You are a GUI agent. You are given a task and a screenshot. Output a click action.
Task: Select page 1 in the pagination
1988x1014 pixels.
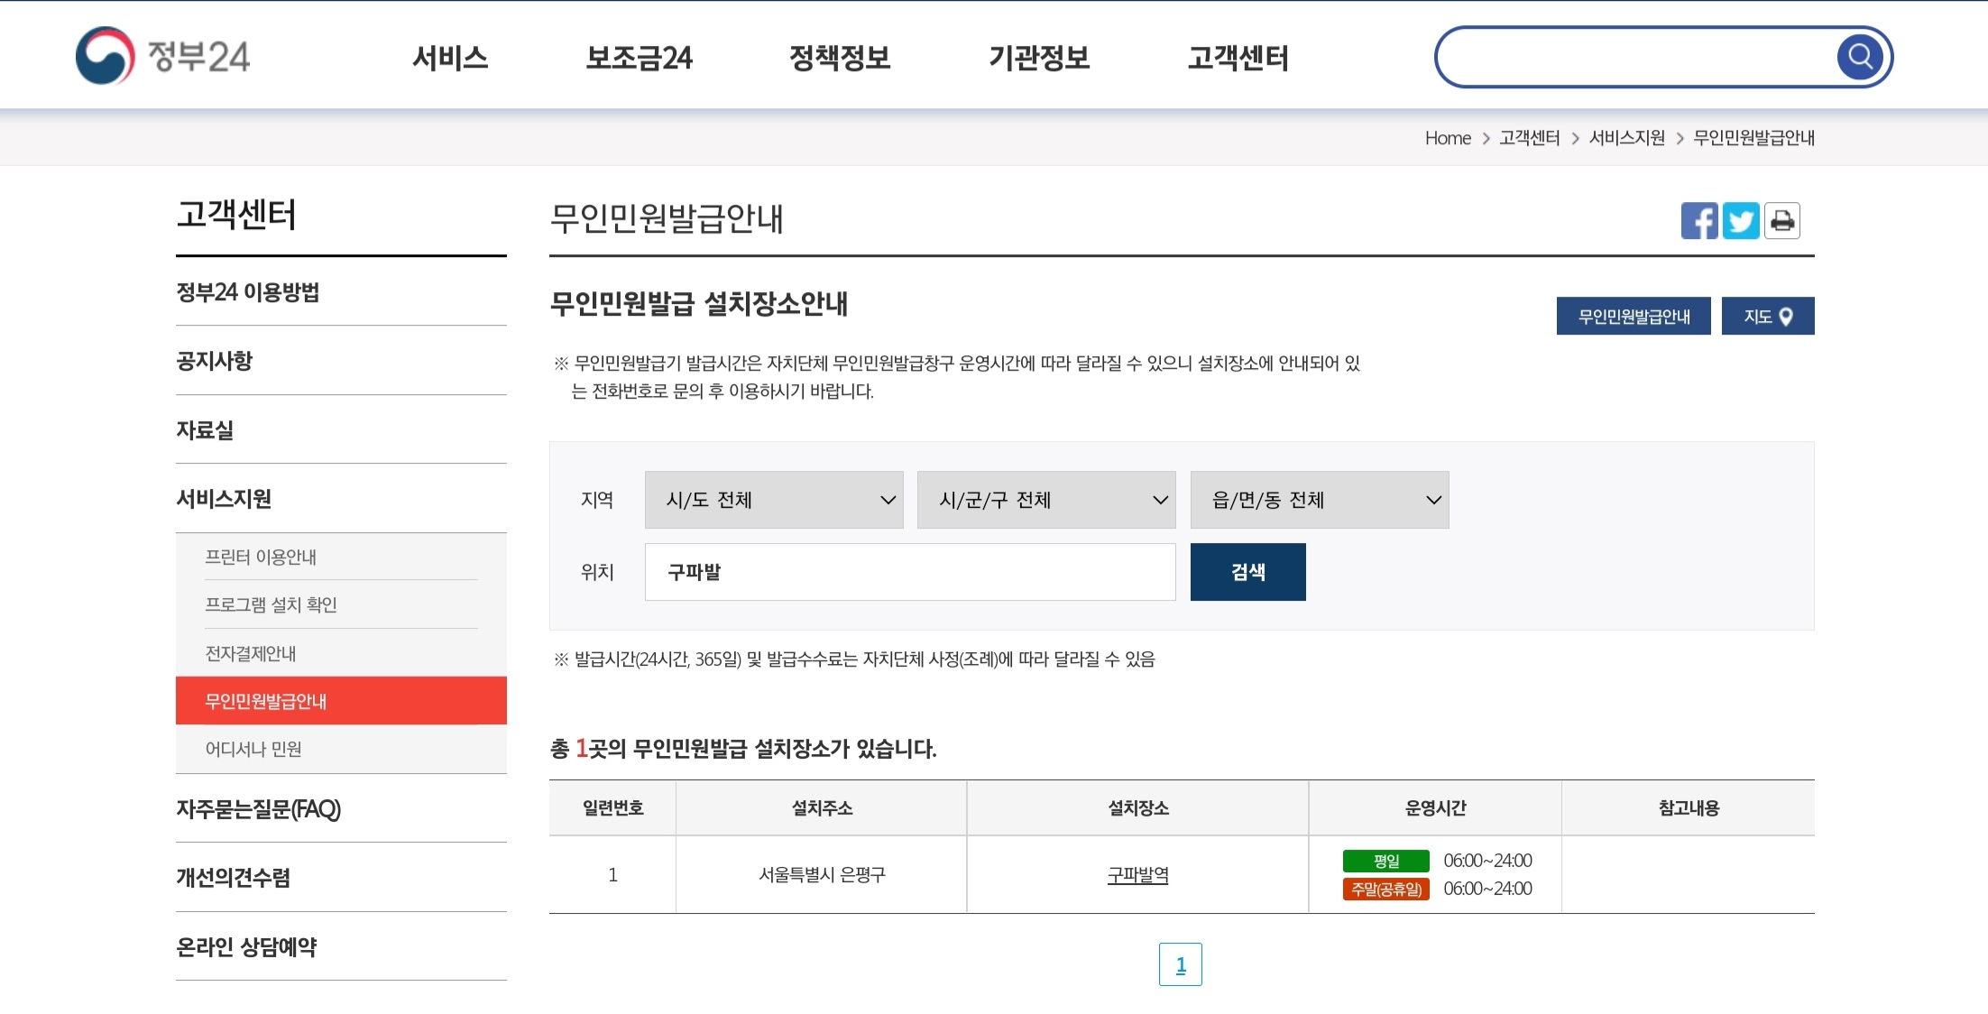point(1181,963)
